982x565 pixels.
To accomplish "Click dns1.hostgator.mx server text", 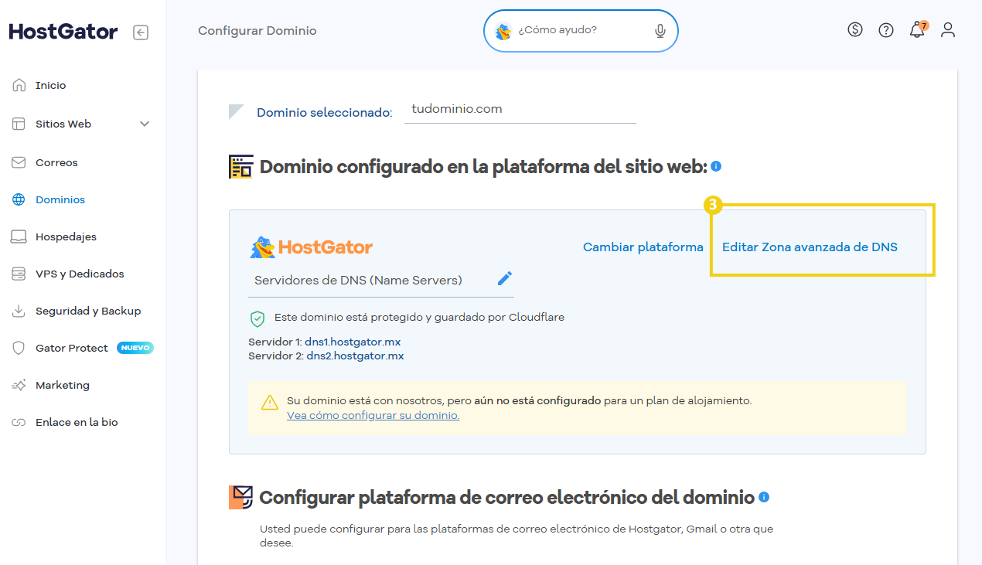I will (353, 342).
